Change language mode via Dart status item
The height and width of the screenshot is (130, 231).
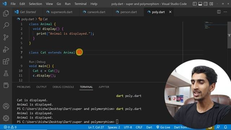[x=149, y=127]
